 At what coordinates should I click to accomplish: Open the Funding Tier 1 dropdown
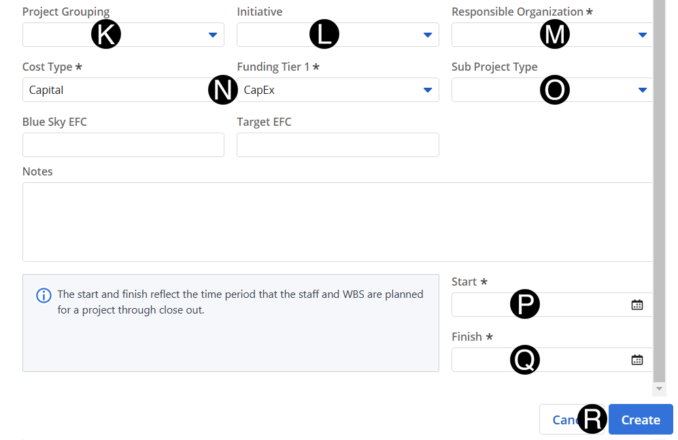(x=427, y=90)
